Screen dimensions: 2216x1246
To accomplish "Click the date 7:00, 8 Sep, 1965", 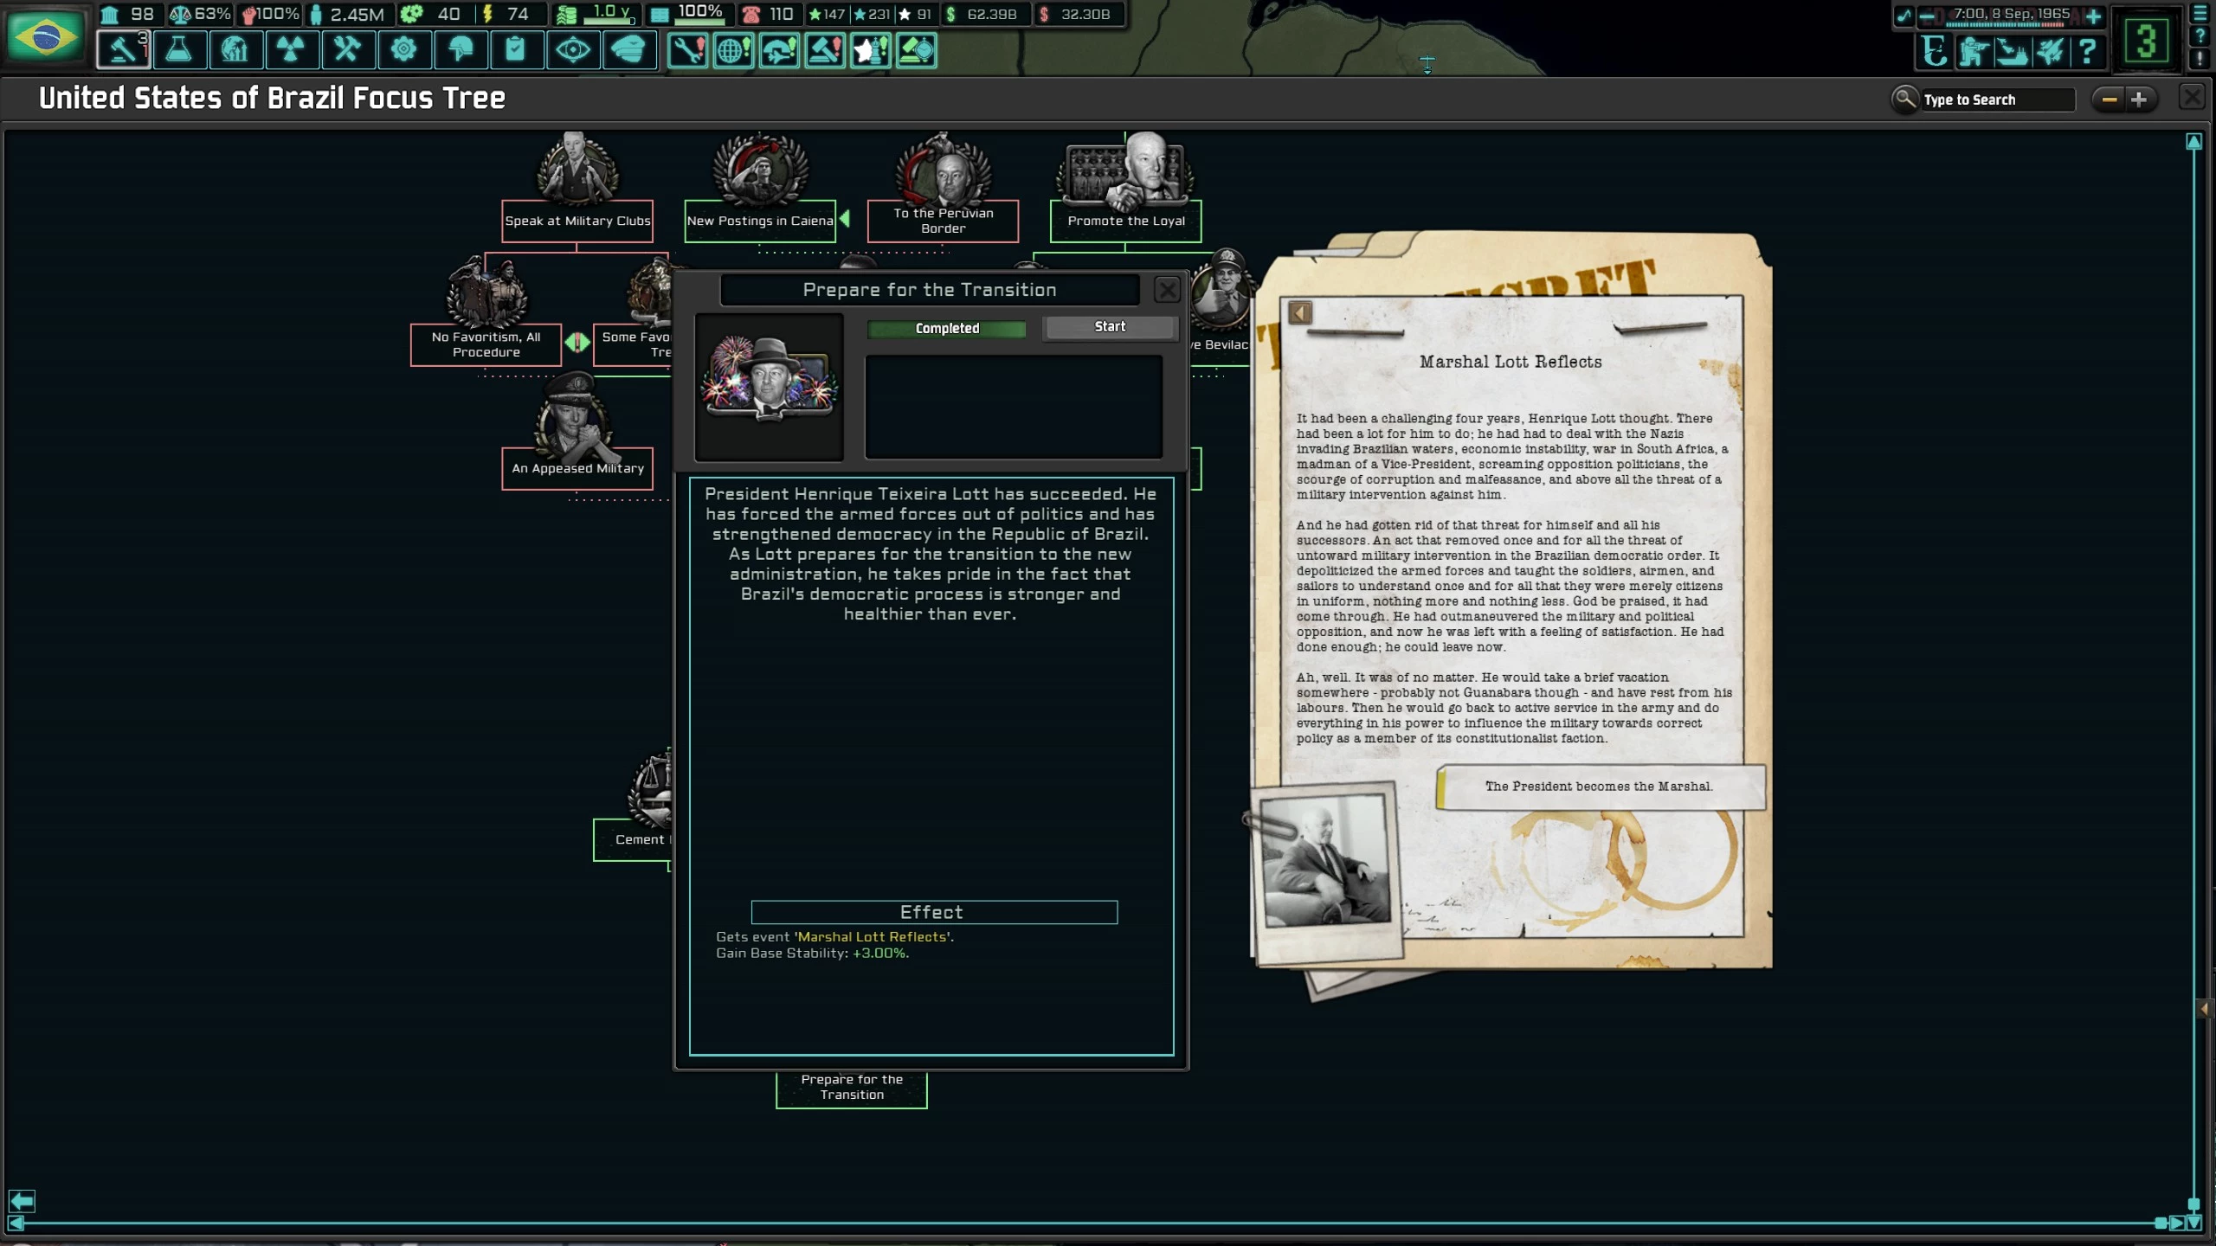I will [2011, 14].
